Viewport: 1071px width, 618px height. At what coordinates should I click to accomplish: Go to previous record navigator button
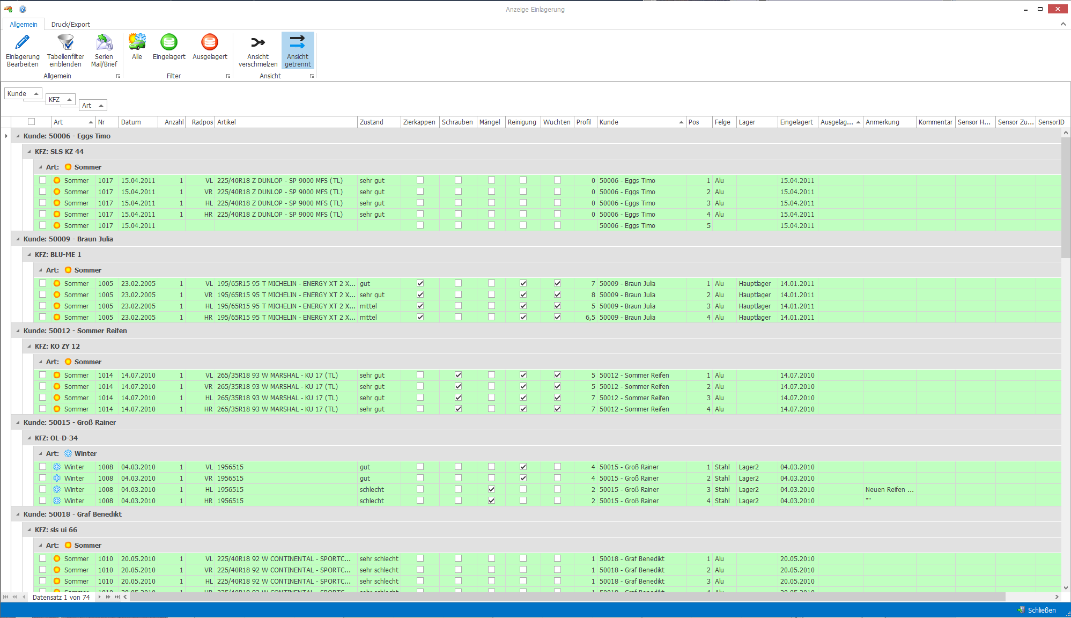point(24,597)
